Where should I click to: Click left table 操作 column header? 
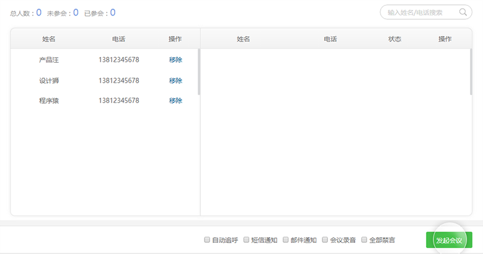pyautogui.click(x=175, y=39)
